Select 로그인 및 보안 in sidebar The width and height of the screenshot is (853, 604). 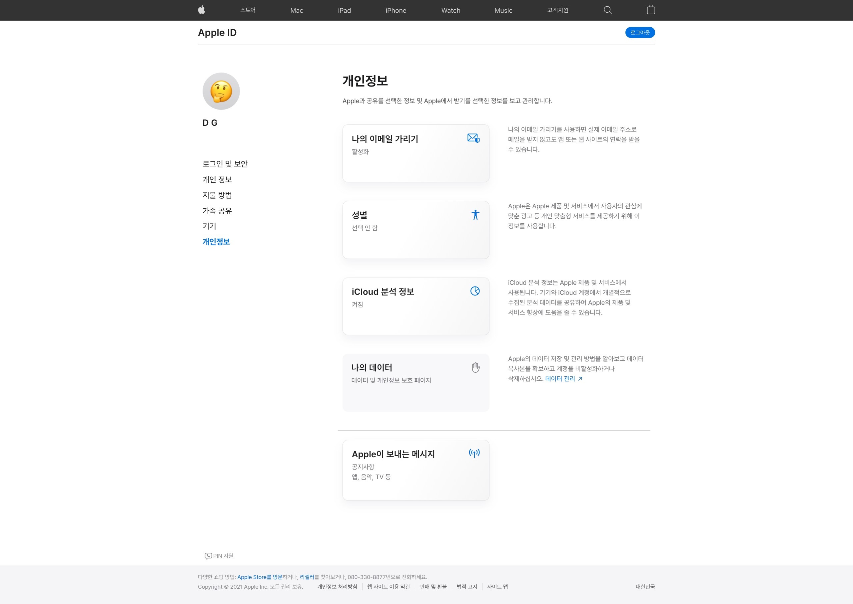225,164
